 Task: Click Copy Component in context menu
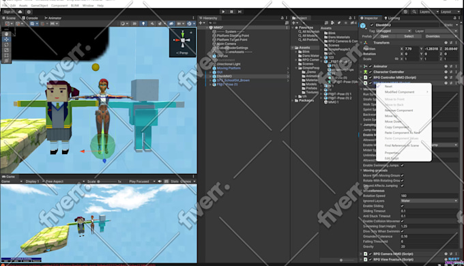coord(396,128)
